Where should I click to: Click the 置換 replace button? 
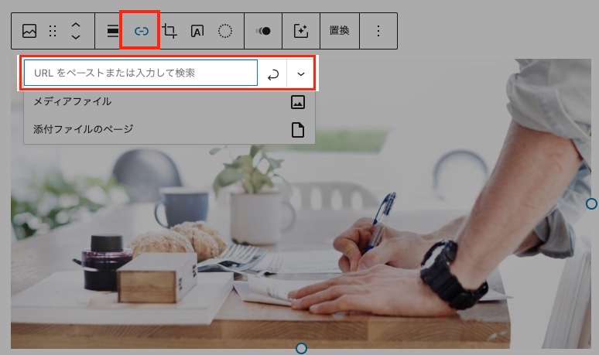pos(339,30)
